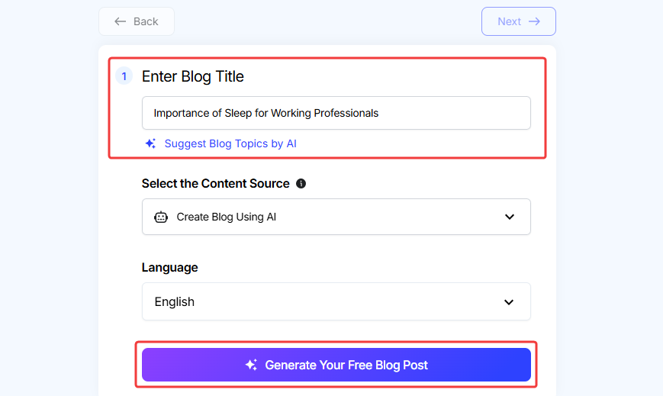The image size is (663, 396).
Task: Open Suggest Blog Topics by AI link
Action: pyautogui.click(x=230, y=143)
